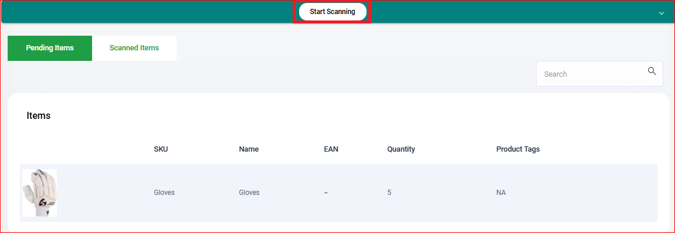Screen dimensions: 675x233
Task: Click the empty teal header bar area
Action: point(147,12)
